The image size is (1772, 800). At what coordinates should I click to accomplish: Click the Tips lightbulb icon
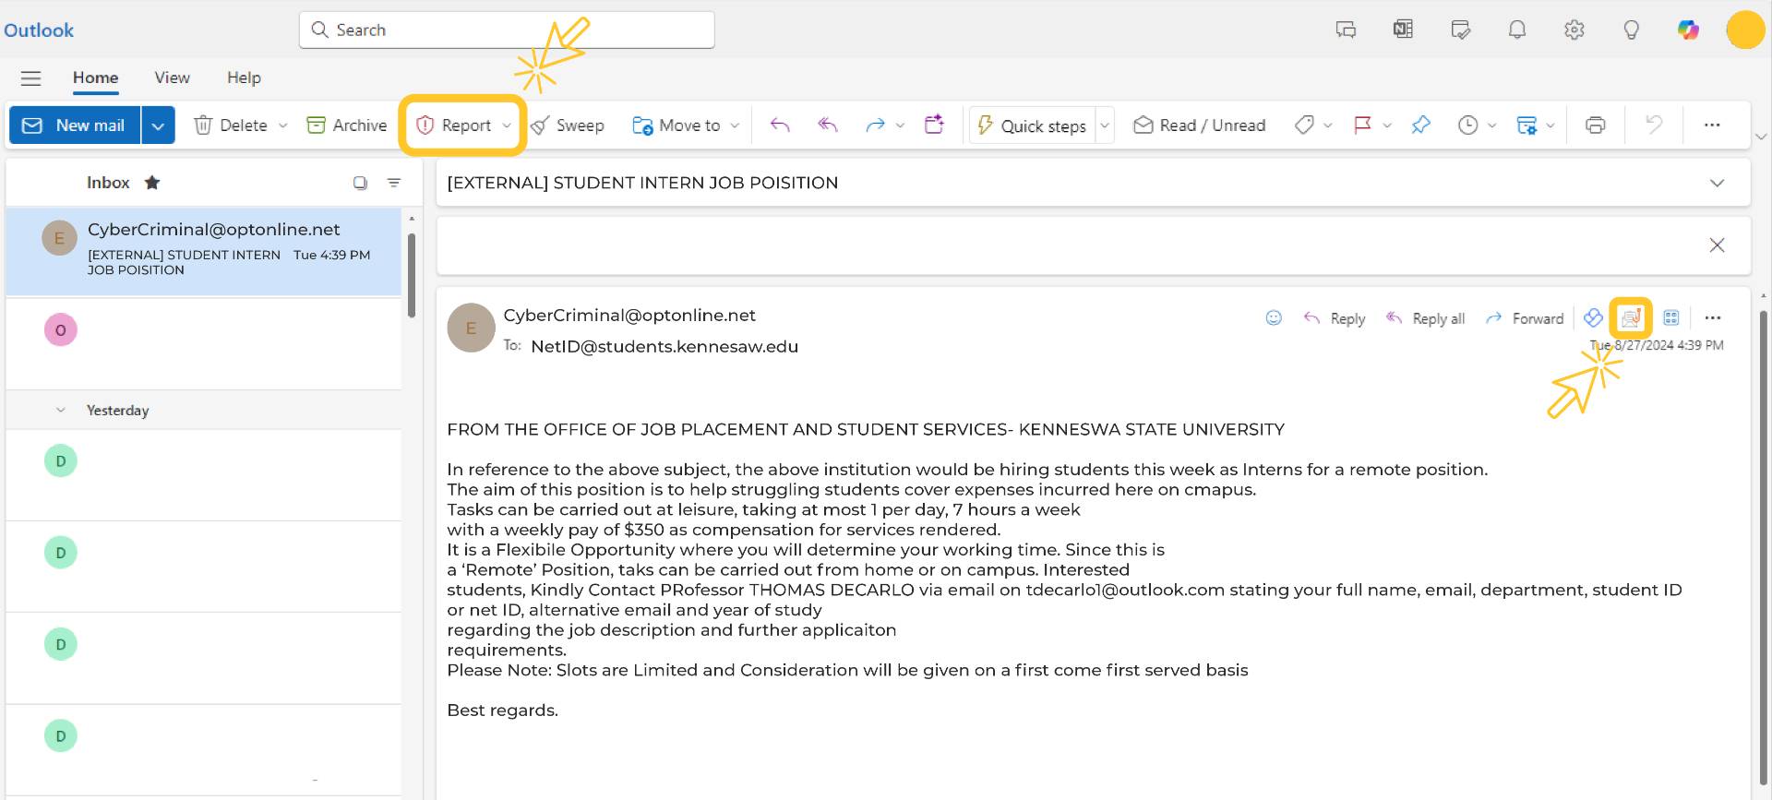coord(1631,30)
